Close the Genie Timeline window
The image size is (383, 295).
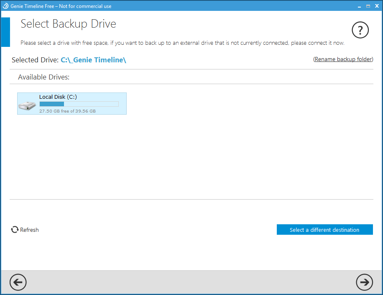click(377, 6)
